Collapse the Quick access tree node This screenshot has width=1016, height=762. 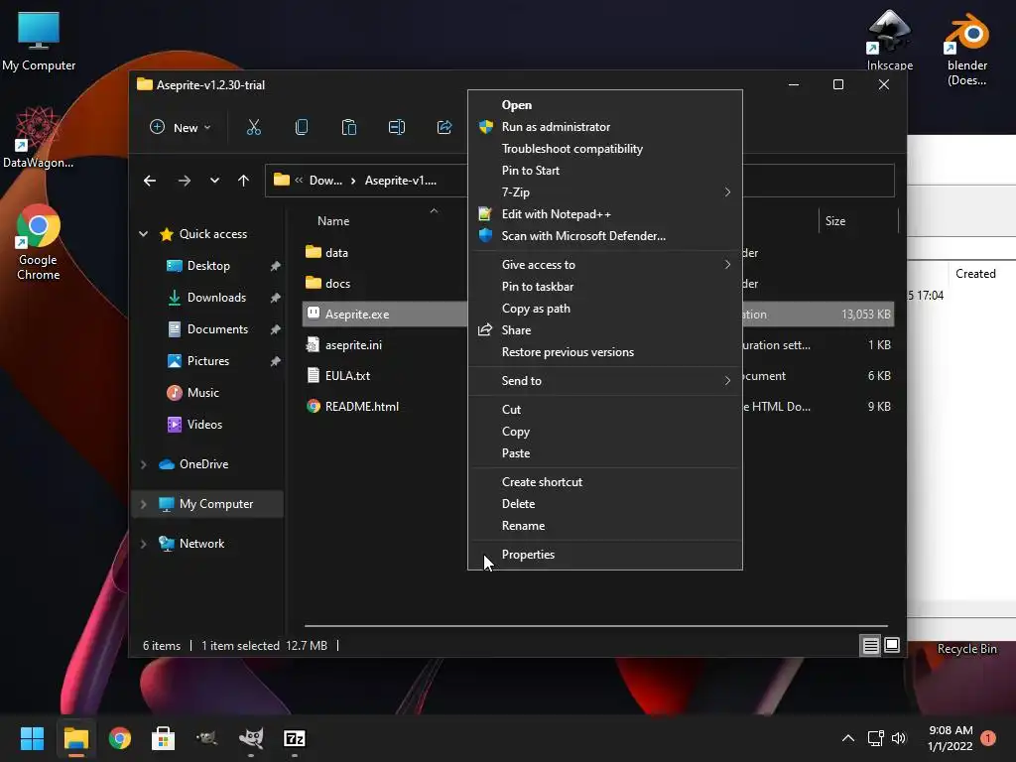pos(143,234)
